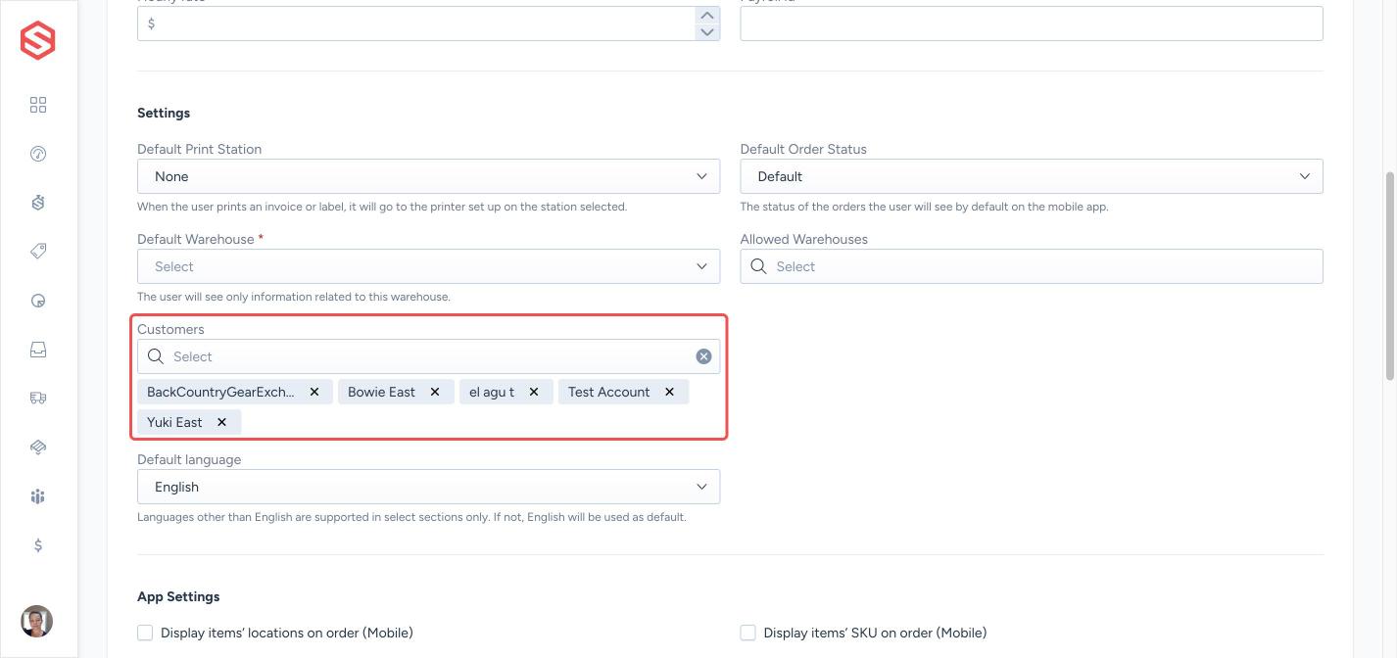Open the dollar sign icon in sidebar
This screenshot has width=1397, height=658.
click(38, 545)
